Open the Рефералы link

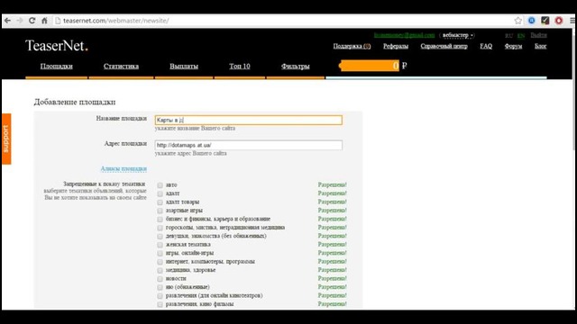pos(396,46)
